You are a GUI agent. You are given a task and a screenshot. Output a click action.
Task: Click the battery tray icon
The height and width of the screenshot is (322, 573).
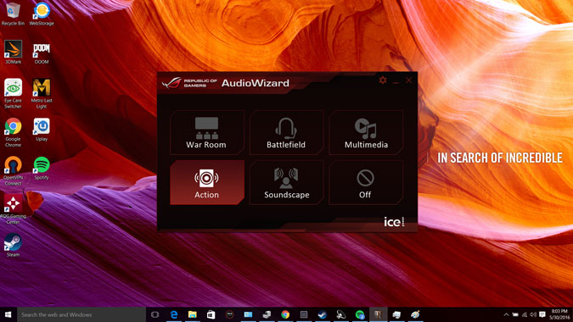pyautogui.click(x=515, y=314)
